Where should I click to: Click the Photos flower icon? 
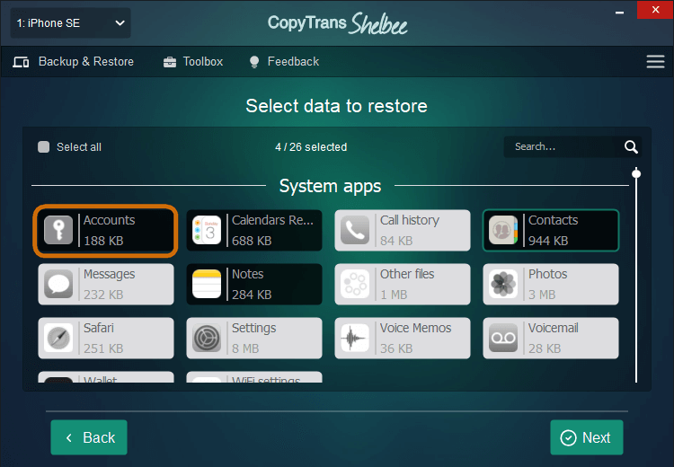pyautogui.click(x=503, y=284)
